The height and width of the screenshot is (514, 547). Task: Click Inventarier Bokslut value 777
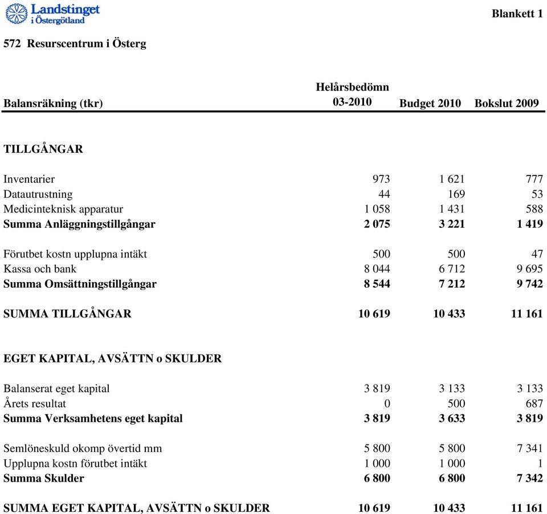click(x=534, y=179)
